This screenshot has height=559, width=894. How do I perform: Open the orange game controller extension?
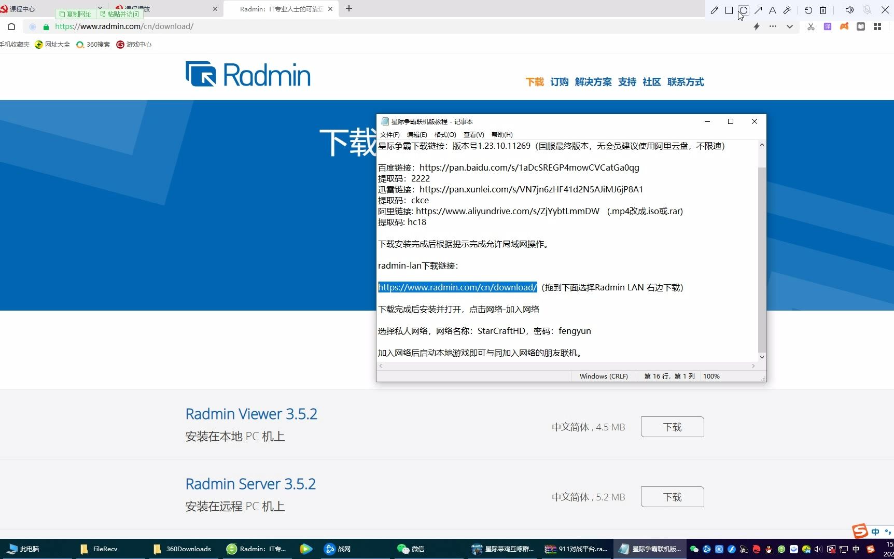click(x=844, y=26)
